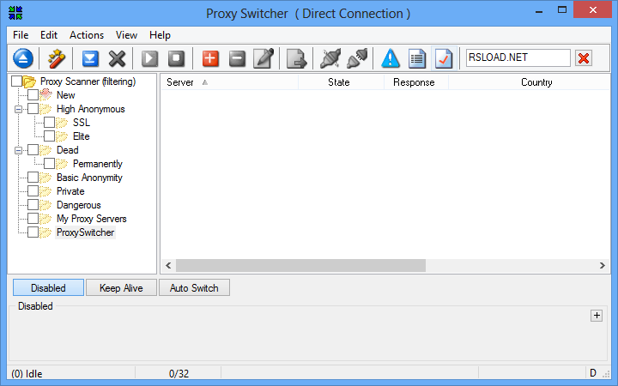This screenshot has height=386, width=618.
Task: Open the View menu
Action: pos(126,35)
